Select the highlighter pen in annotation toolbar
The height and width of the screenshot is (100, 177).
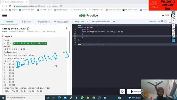173,12
